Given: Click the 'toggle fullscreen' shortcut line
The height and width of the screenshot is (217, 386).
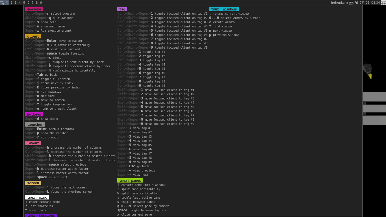Looking at the screenshot, I should pyautogui.click(x=47, y=79).
